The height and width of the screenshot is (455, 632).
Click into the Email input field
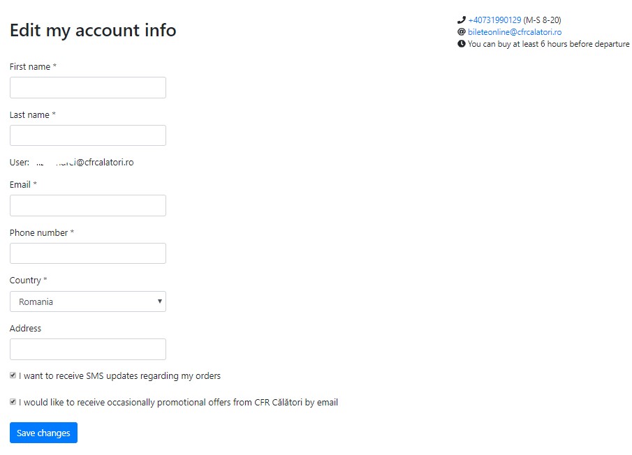click(x=88, y=205)
